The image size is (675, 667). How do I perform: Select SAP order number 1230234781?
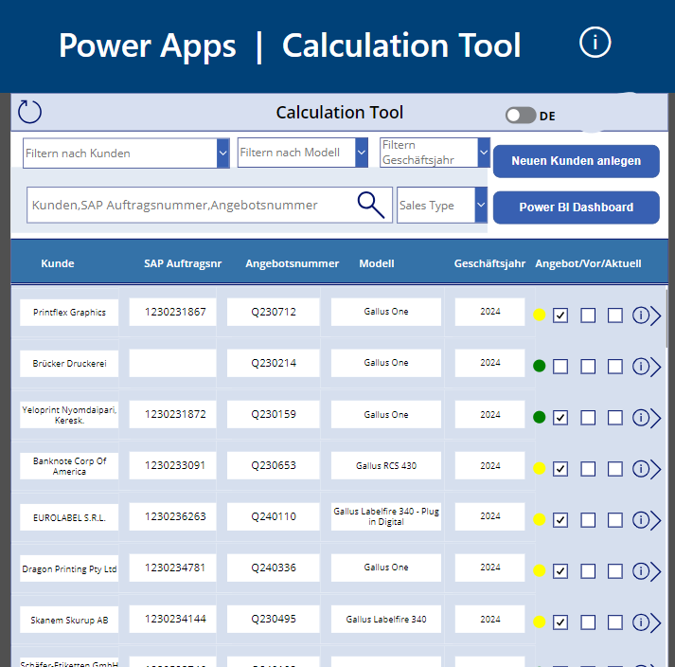172,568
